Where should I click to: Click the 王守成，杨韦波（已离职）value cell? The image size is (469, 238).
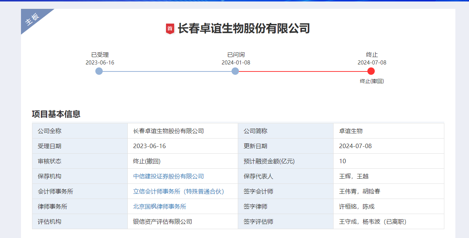tap(389, 221)
